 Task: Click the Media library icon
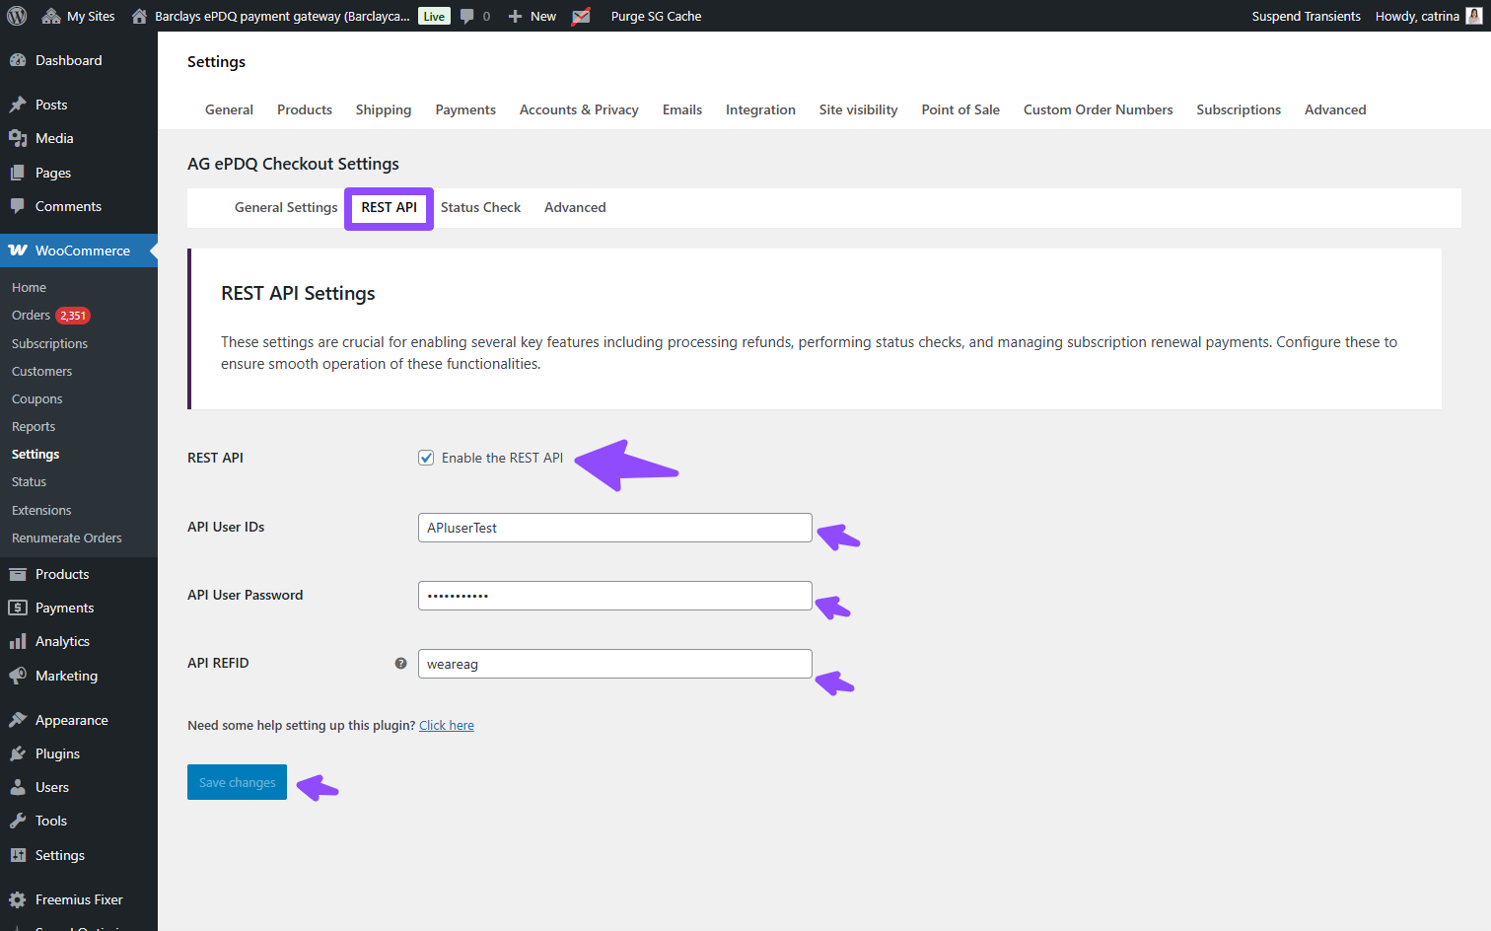click(x=18, y=138)
